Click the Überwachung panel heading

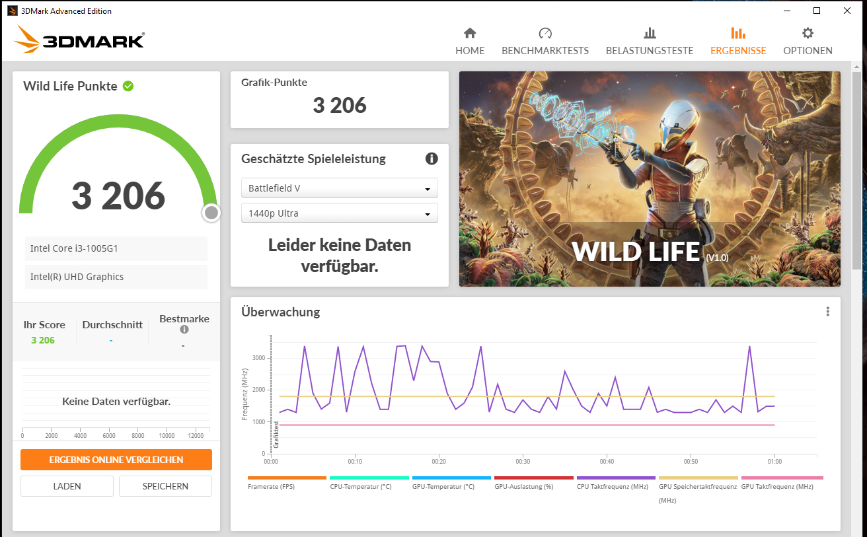click(x=281, y=312)
